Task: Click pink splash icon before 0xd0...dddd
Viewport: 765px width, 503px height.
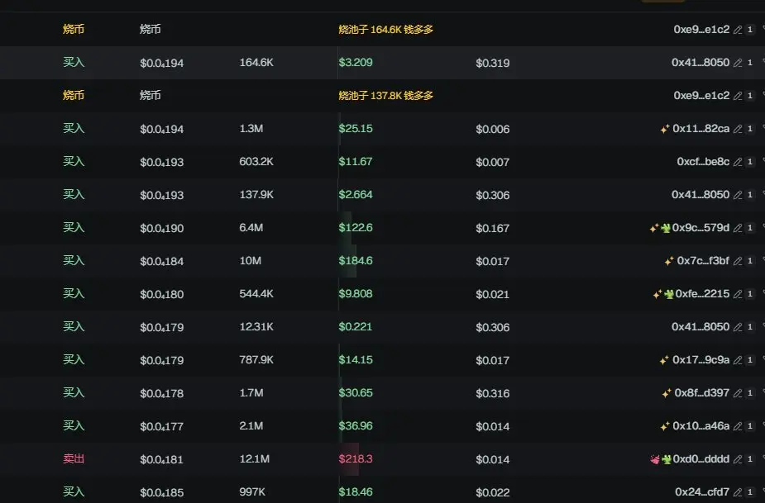Action: pos(655,459)
